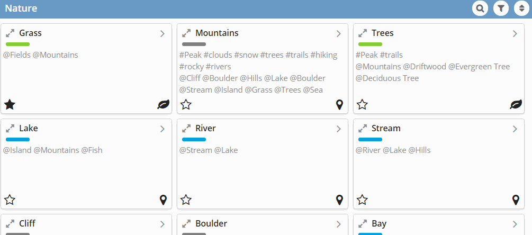Open Mountains card using right chevron
The width and height of the screenshot is (532, 235).
(x=339, y=33)
